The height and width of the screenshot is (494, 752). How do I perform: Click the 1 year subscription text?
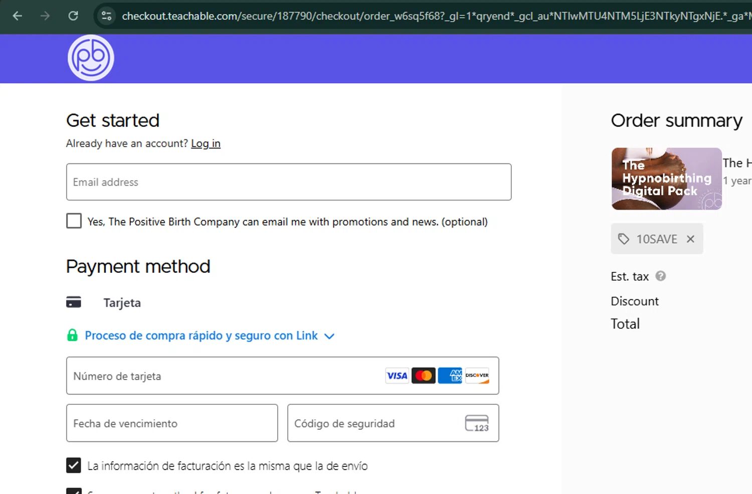pyautogui.click(x=737, y=181)
